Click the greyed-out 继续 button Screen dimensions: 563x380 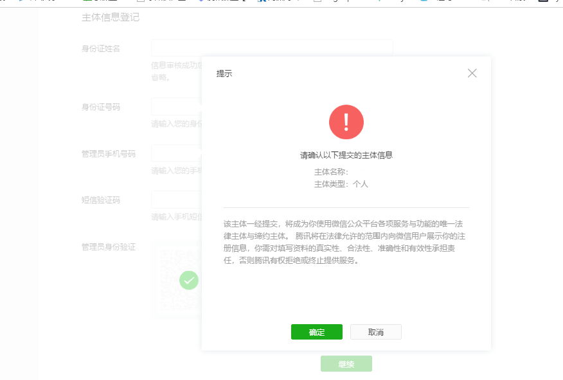346,364
